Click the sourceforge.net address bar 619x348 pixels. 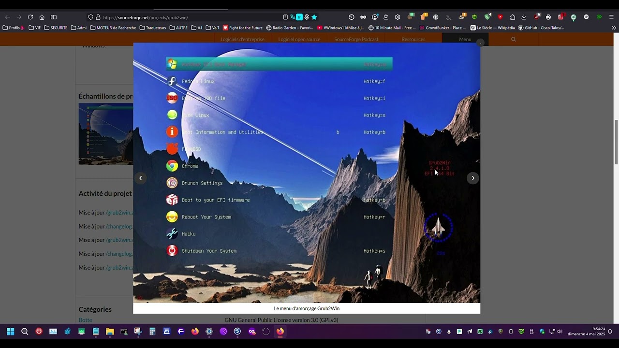point(184,17)
